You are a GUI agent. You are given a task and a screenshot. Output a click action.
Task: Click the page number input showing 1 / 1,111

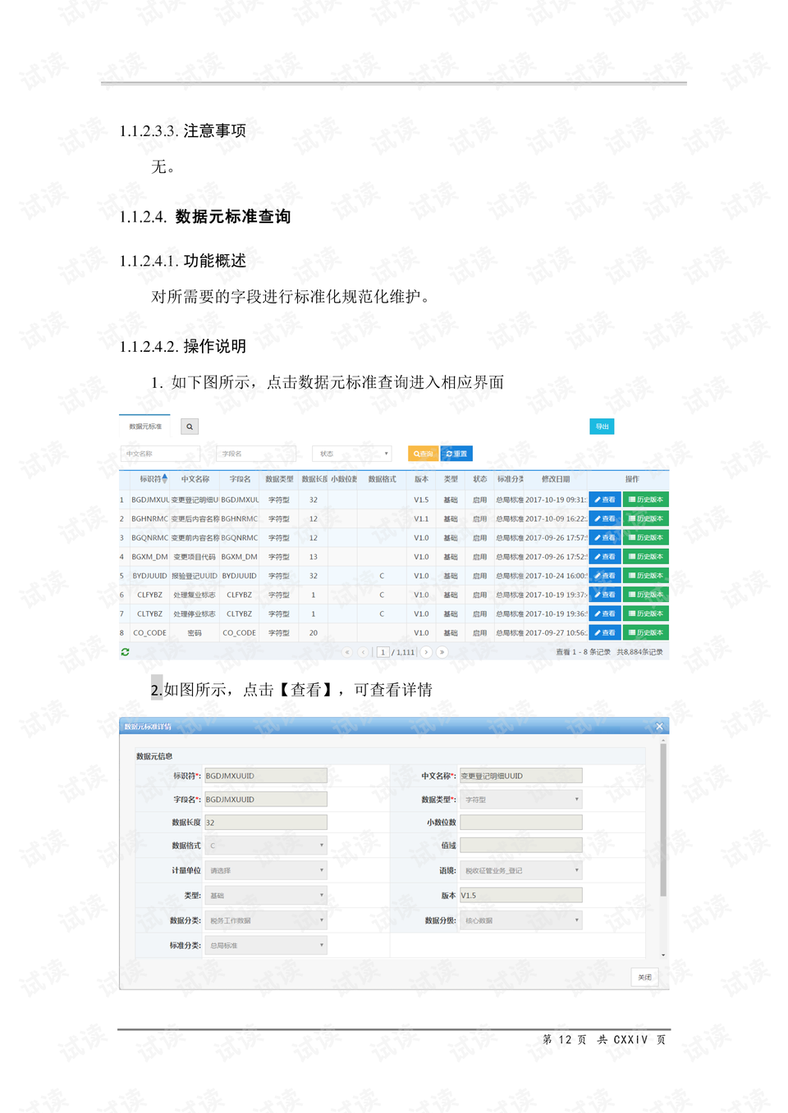(384, 650)
